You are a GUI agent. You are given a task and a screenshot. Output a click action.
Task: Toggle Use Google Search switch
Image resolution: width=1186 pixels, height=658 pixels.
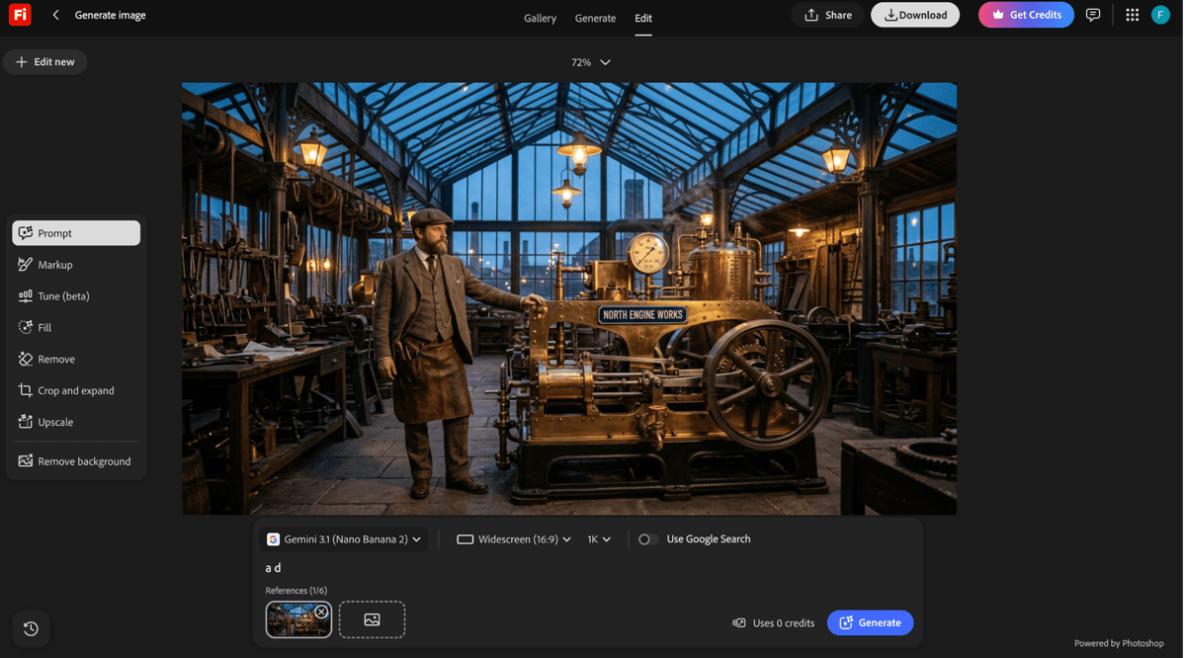click(x=647, y=539)
